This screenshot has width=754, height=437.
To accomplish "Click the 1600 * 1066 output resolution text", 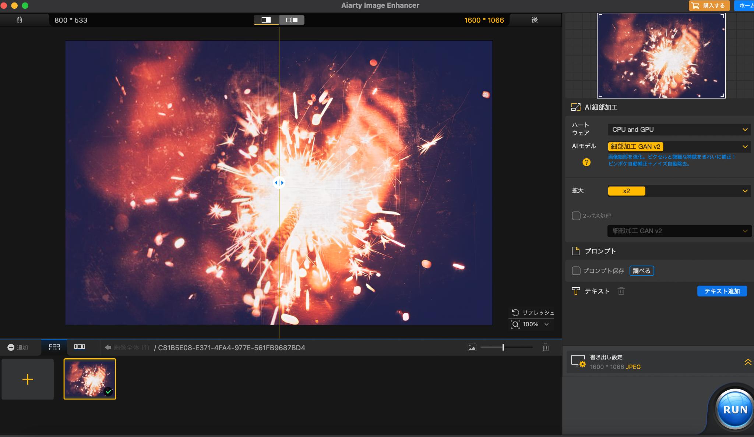I will (484, 20).
